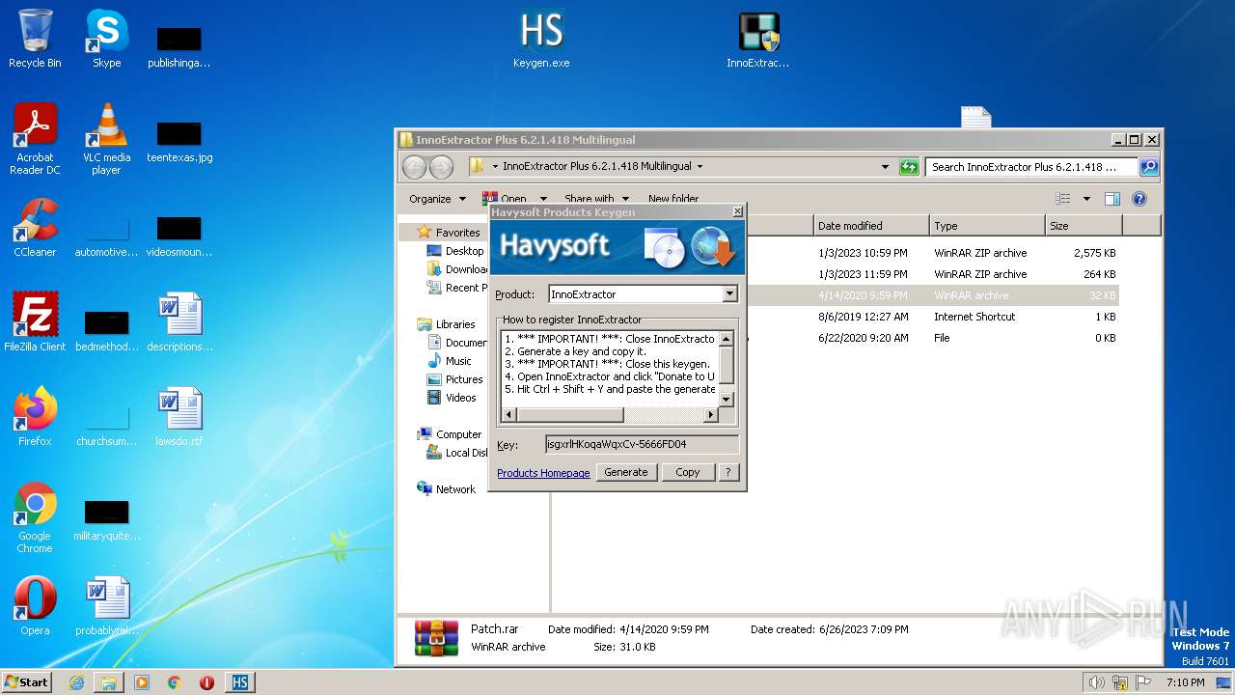The height and width of the screenshot is (695, 1235).
Task: Click New folder in Explorer toolbar
Action: (673, 199)
